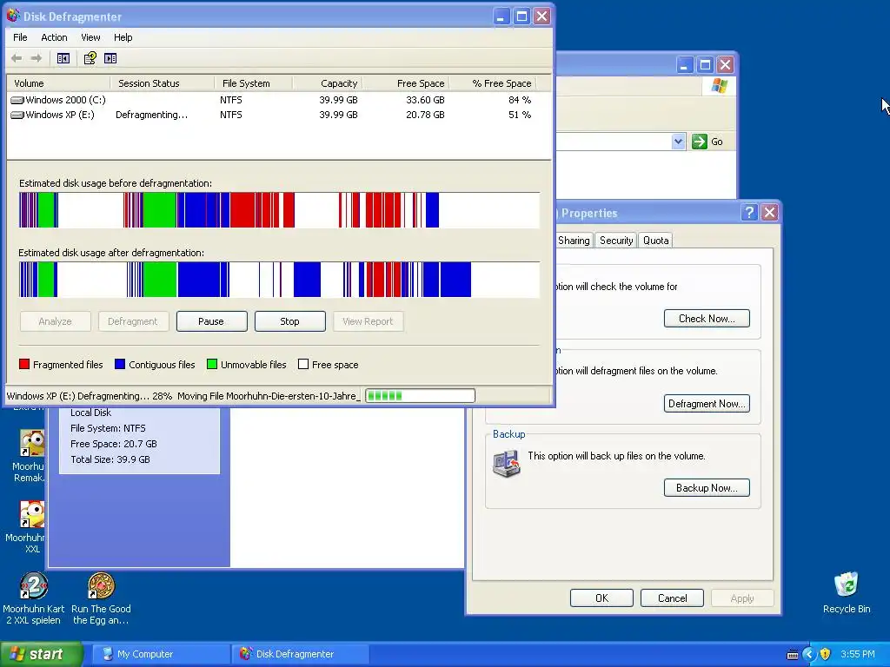Sort by the File System column header
The width and height of the screenshot is (890, 667).
coord(254,83)
